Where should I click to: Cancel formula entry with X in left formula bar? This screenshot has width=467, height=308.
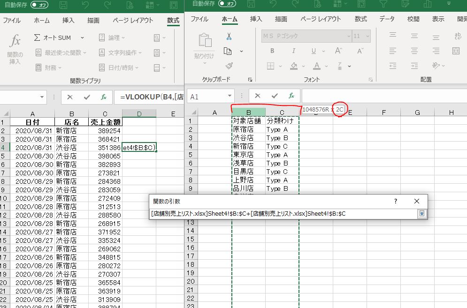[x=69, y=97]
